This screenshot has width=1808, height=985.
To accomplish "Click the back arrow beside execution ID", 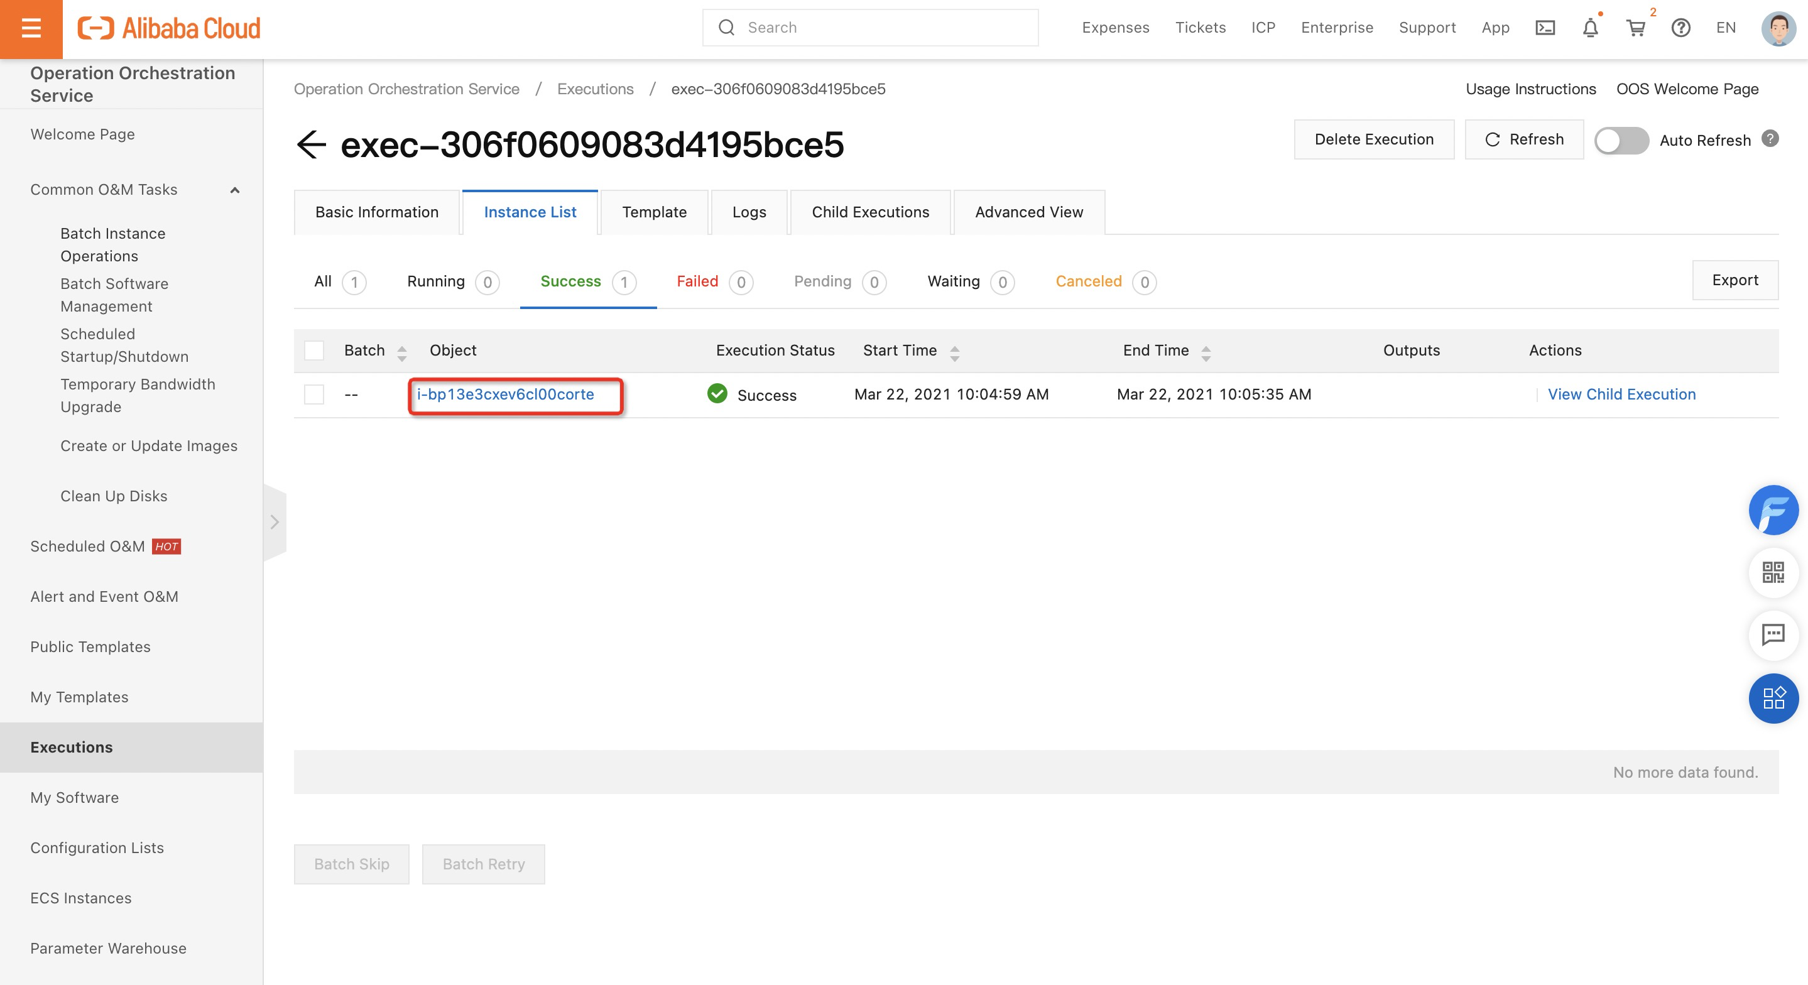I will (312, 144).
